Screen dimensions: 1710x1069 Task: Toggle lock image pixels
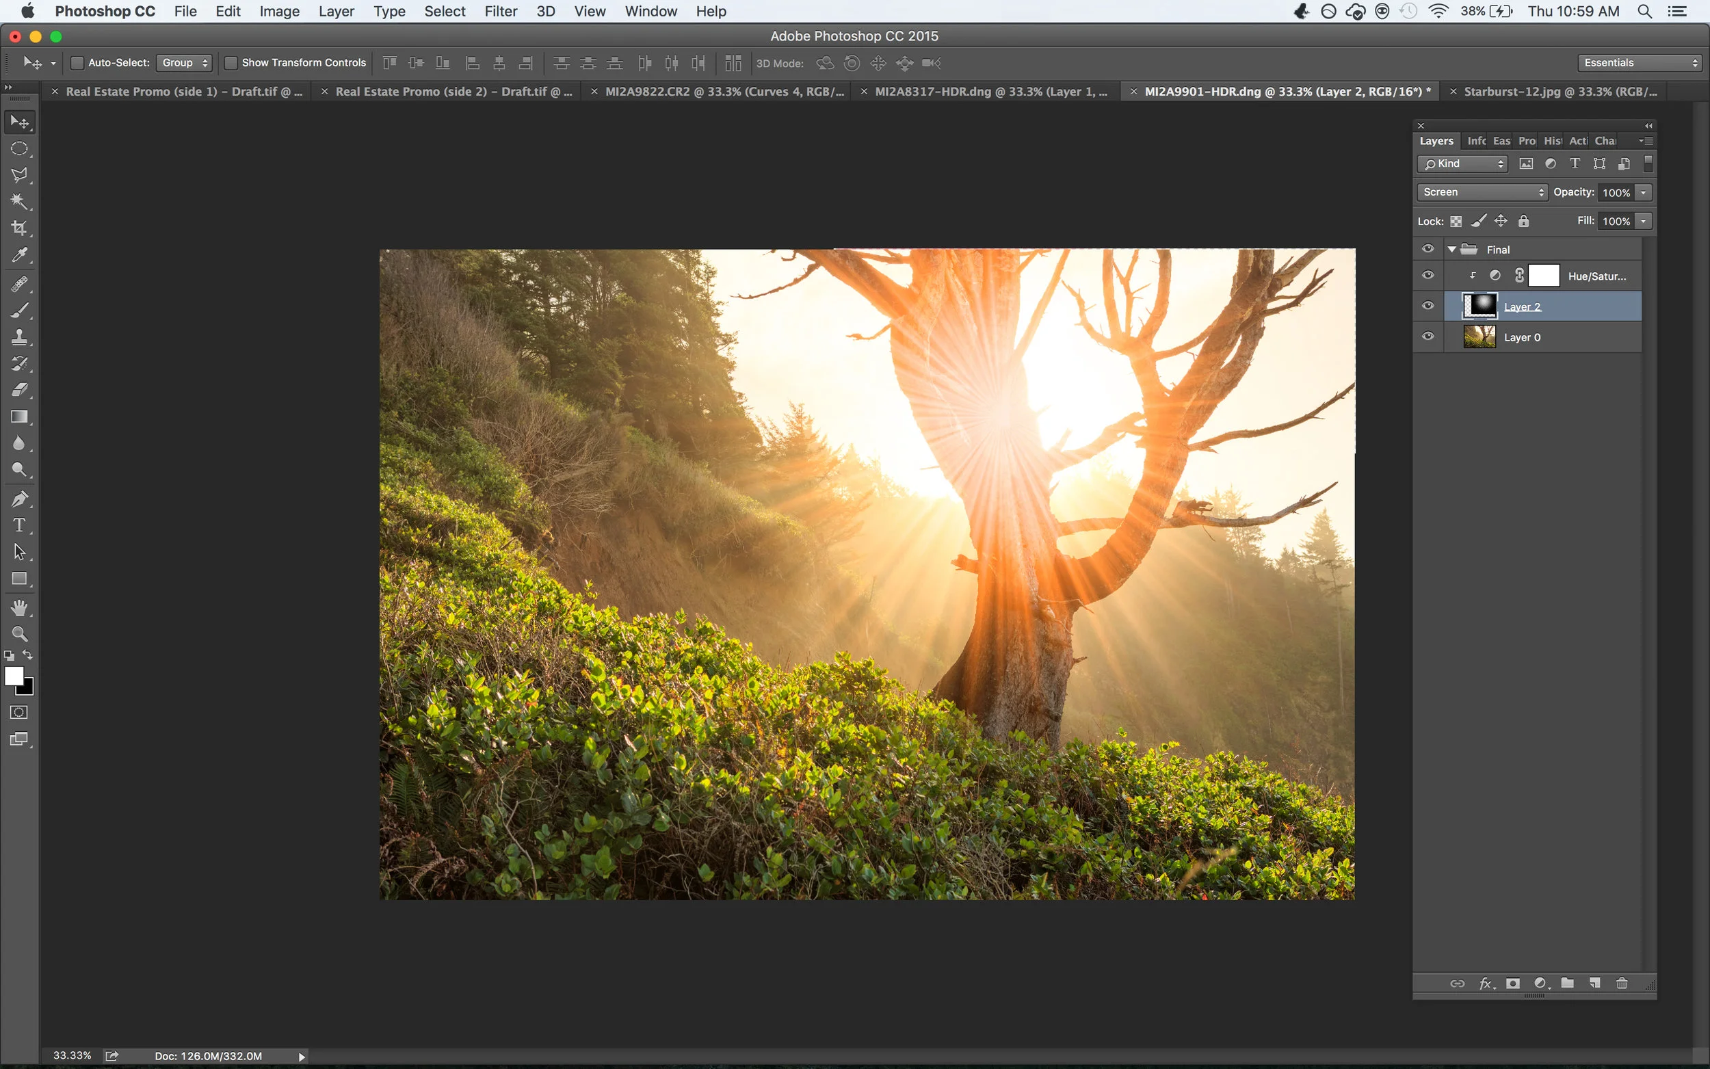[x=1478, y=222]
